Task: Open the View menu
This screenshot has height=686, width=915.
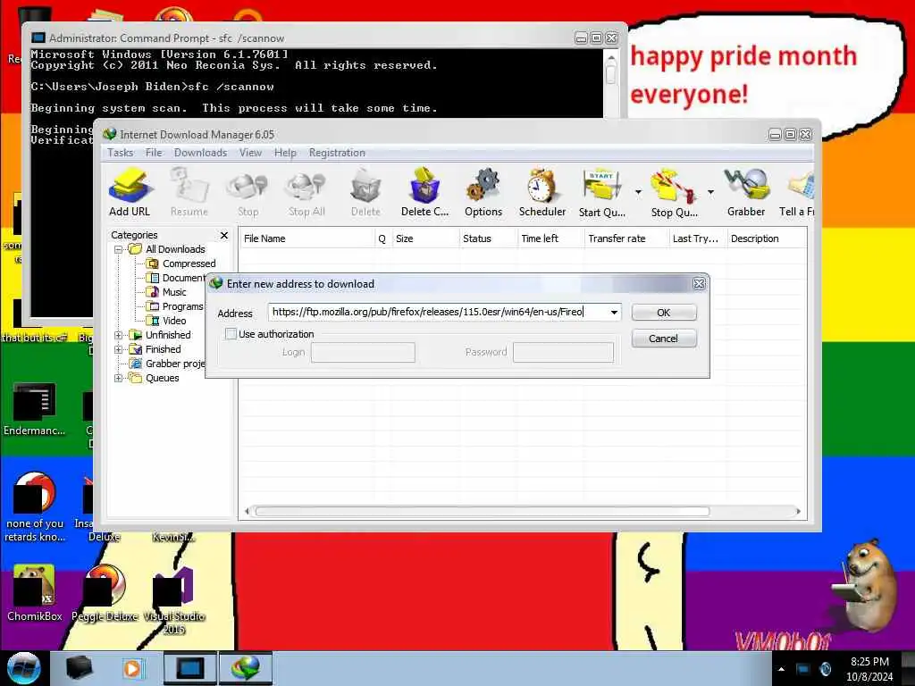Action: tap(250, 153)
